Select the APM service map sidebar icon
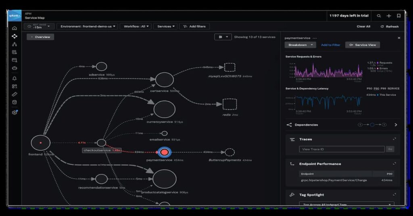Image resolution: width=413 pixels, height=216 pixels. [15, 36]
